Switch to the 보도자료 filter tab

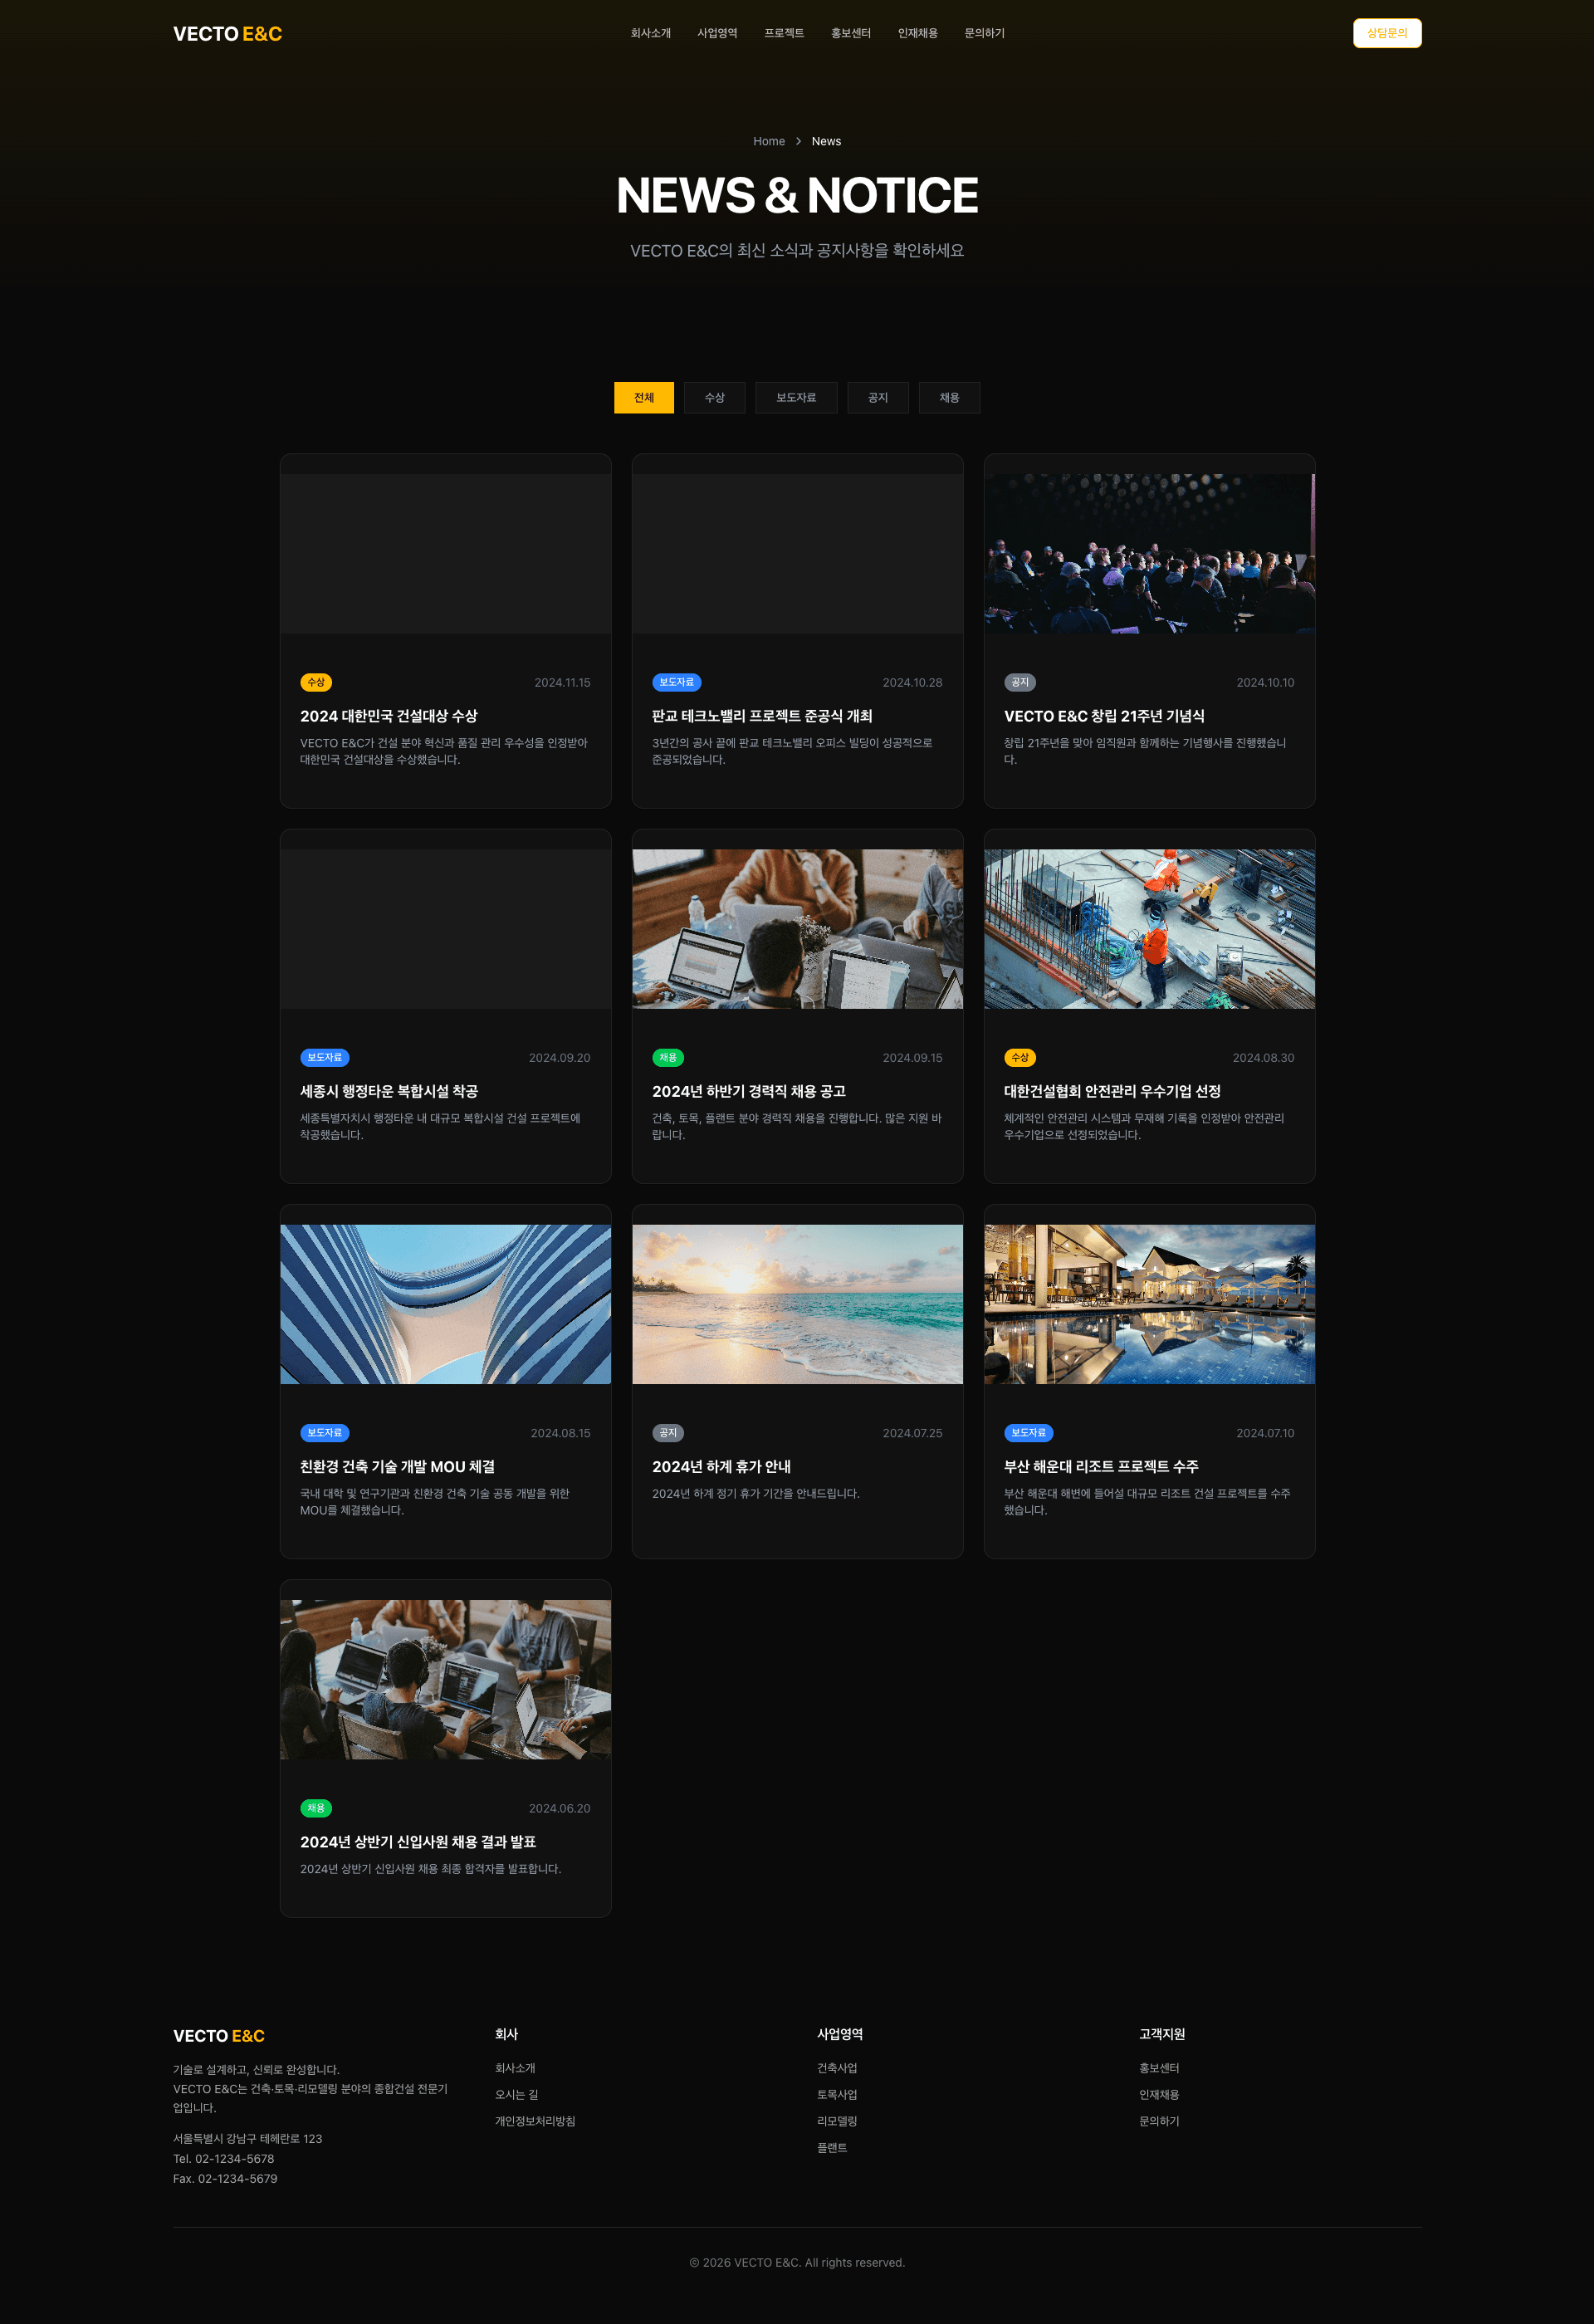[x=796, y=397]
